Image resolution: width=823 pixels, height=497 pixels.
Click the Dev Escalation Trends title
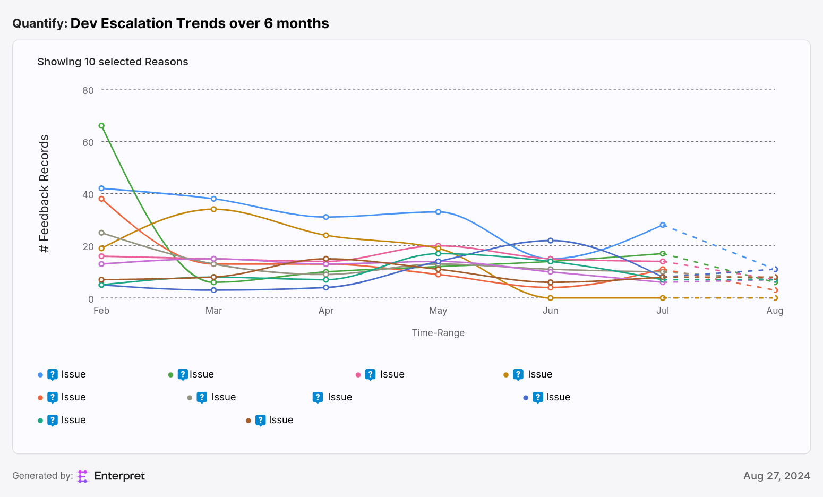point(200,23)
